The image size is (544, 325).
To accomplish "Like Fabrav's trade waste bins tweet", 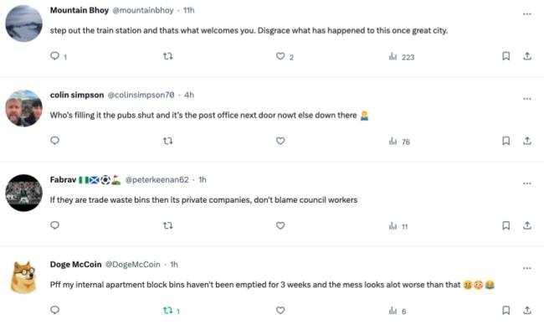I will tap(280, 225).
